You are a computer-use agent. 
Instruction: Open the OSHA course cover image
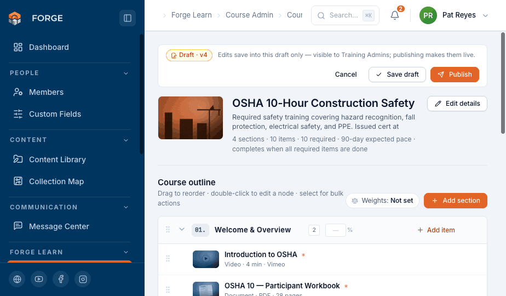pos(191,118)
